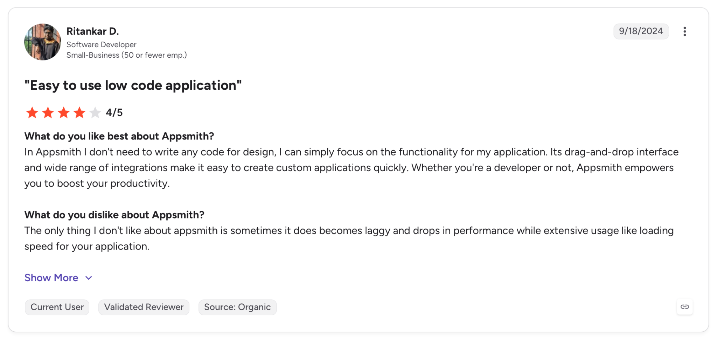
Task: Click the fifth grey rating star
Action: 95,113
